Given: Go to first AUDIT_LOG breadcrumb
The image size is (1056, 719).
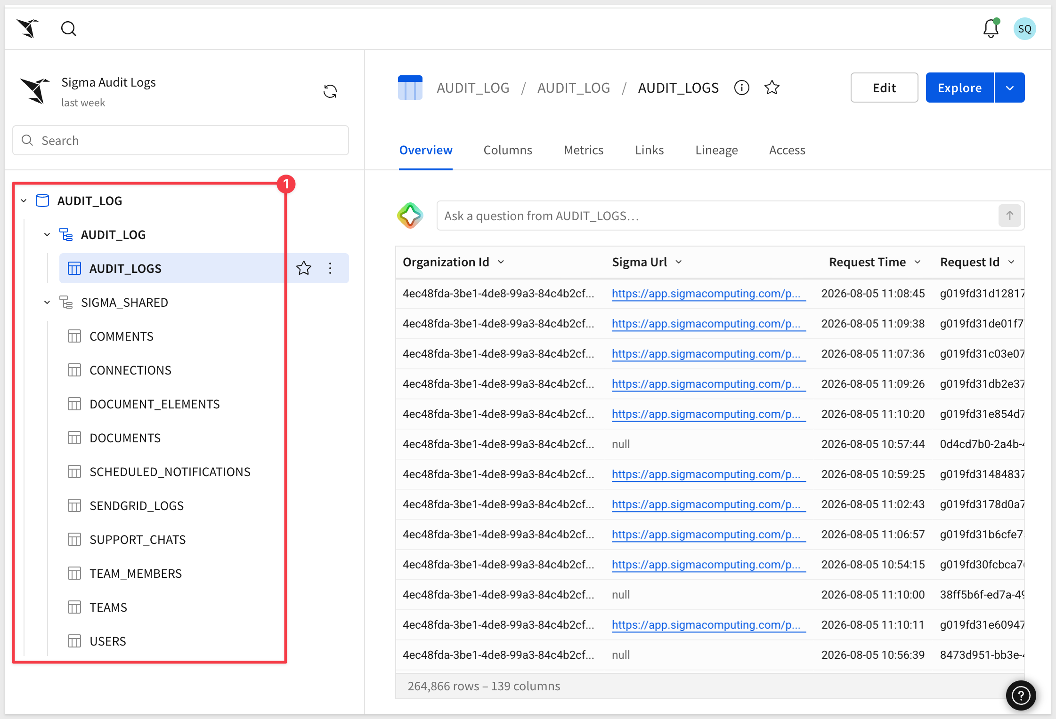Looking at the screenshot, I should (x=473, y=88).
